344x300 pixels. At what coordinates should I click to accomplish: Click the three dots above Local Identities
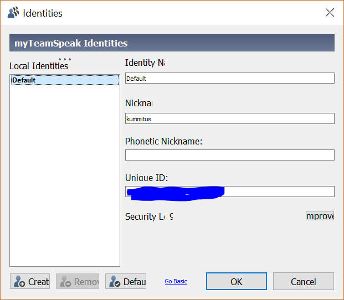tap(65, 59)
